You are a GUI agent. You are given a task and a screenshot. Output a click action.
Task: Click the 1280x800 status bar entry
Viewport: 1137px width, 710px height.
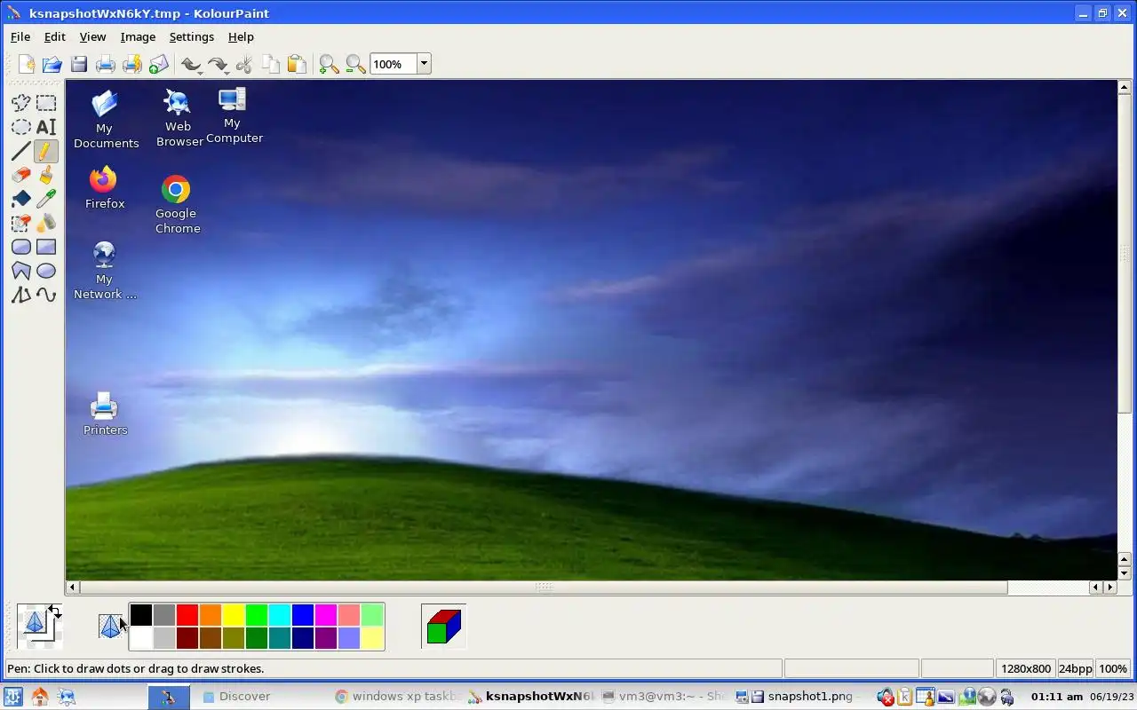(1026, 668)
